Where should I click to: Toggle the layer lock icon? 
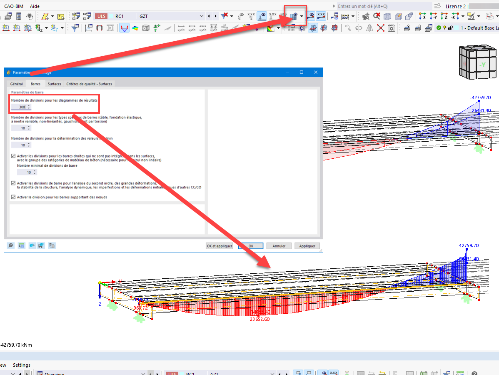[450, 28]
